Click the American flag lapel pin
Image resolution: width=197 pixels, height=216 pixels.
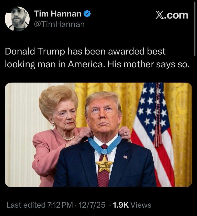click(125, 157)
